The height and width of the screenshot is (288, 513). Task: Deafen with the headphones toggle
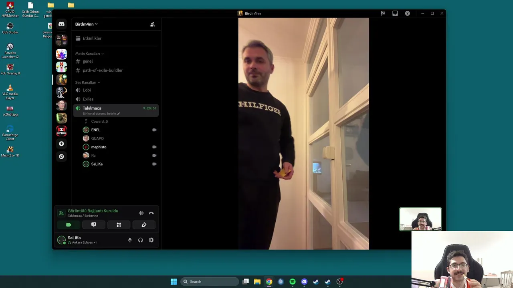point(140,240)
